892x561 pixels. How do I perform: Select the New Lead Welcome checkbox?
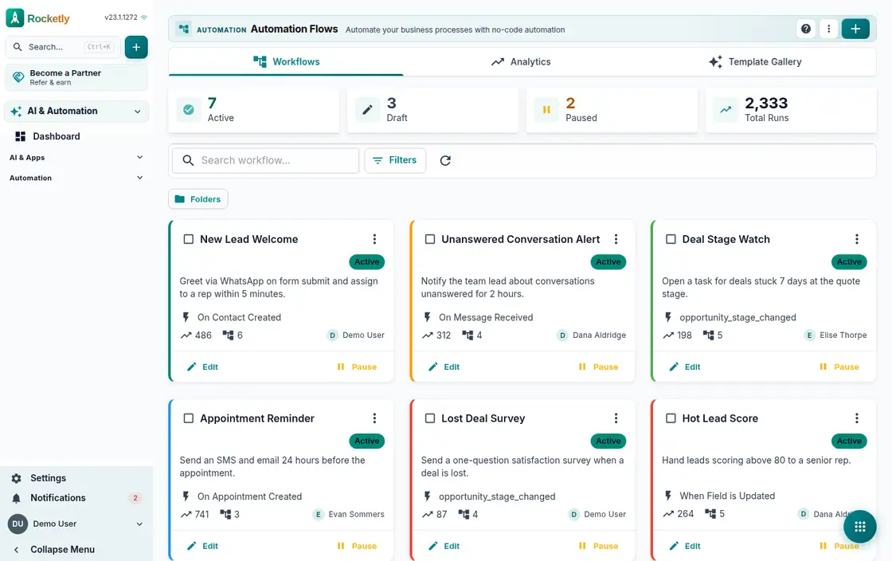(188, 239)
